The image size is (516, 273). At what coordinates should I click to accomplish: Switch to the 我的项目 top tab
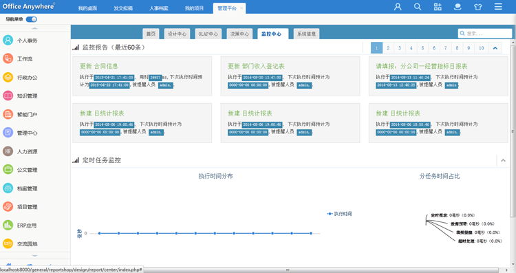[194, 8]
